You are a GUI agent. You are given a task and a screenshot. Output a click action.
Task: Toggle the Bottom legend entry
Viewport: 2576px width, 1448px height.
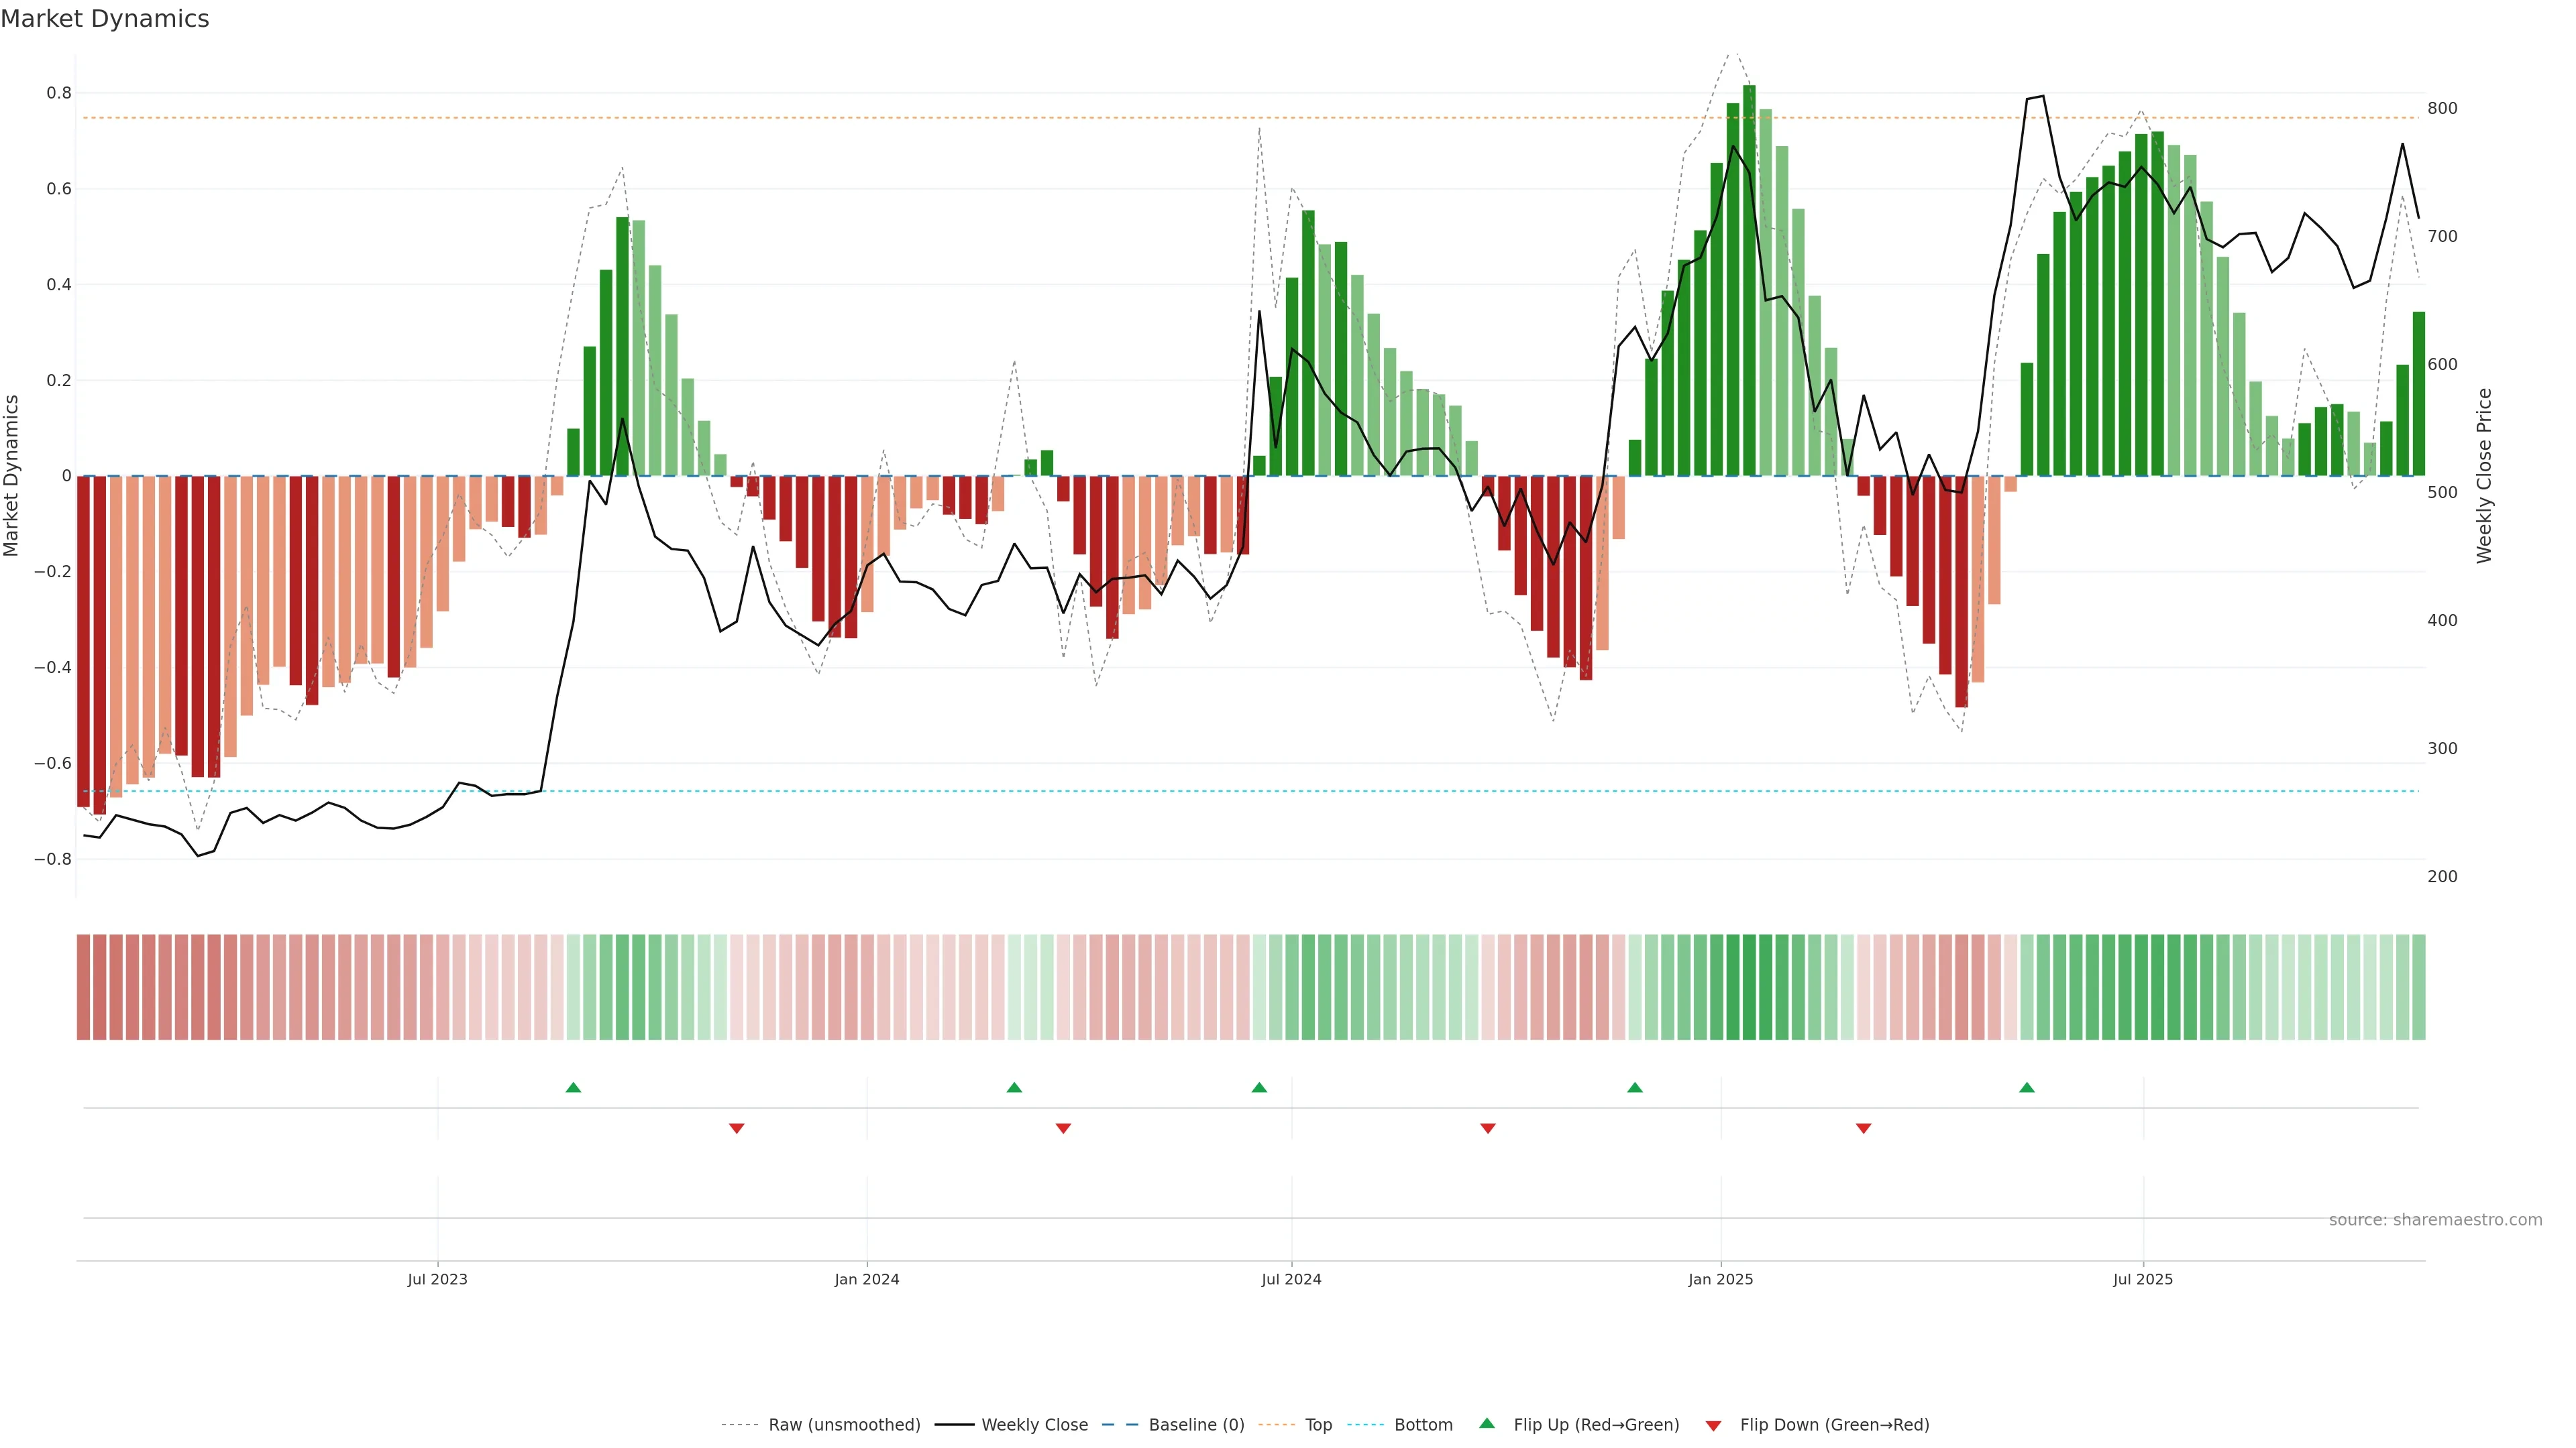[x=1423, y=1425]
